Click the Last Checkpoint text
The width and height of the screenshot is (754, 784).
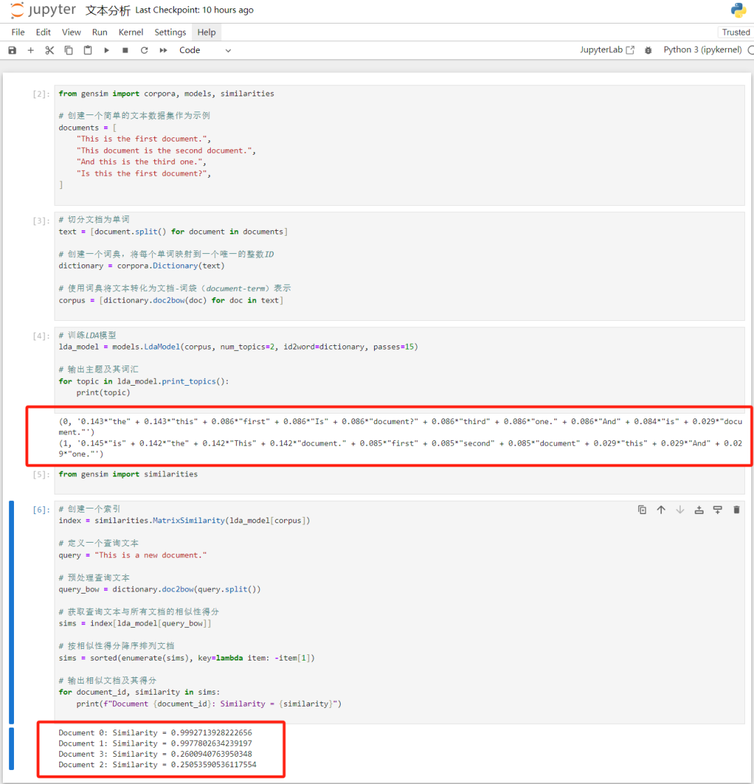(194, 10)
